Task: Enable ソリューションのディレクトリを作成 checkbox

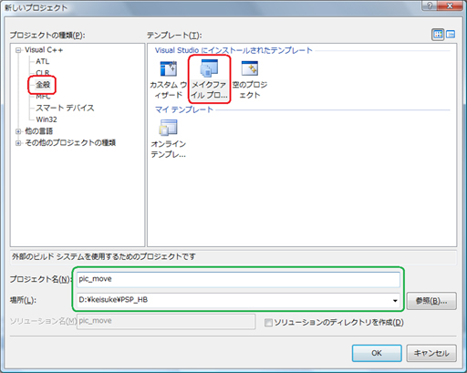Action: click(x=268, y=323)
